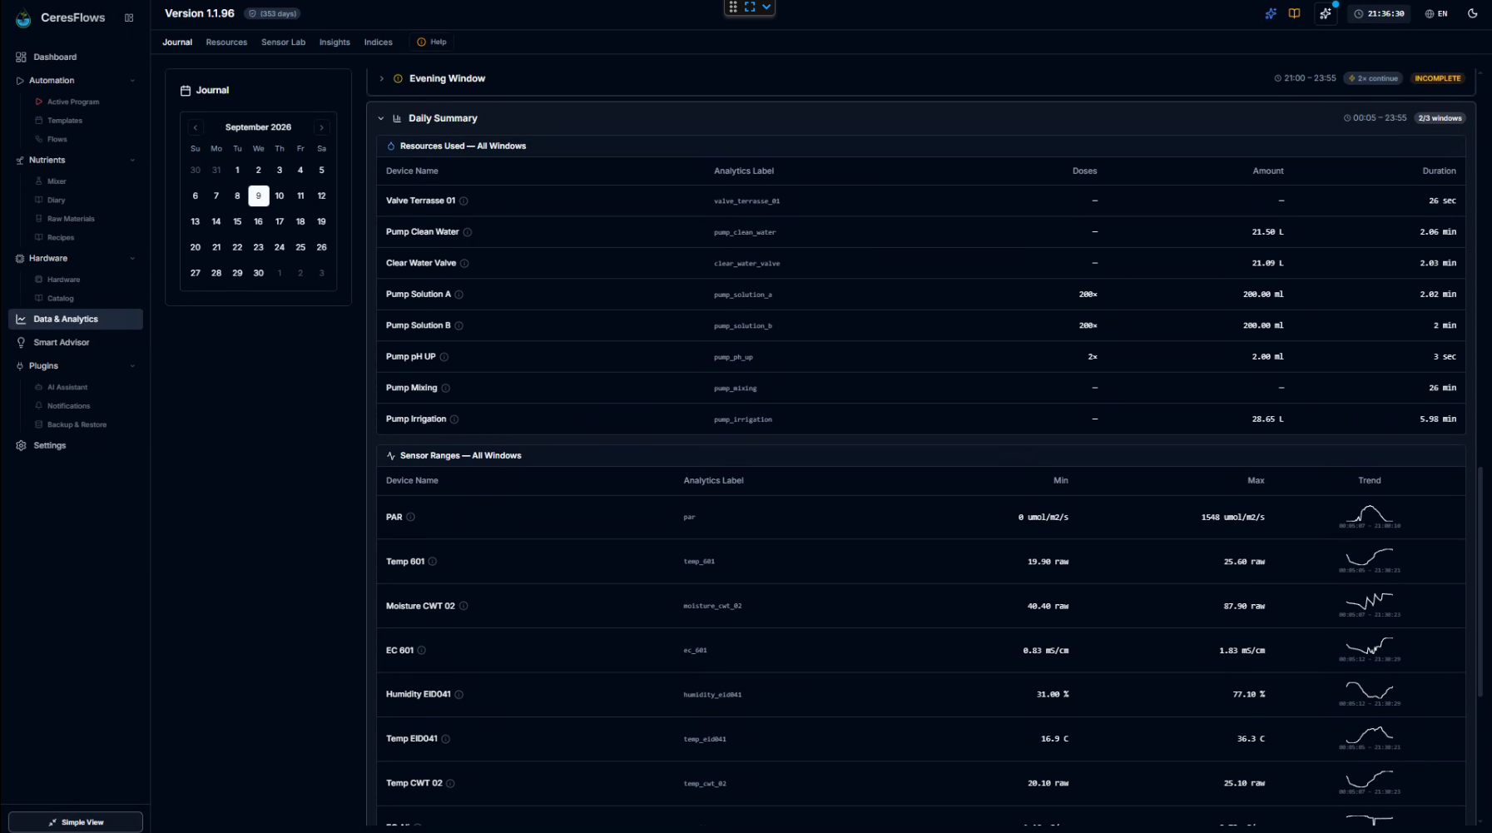This screenshot has height=833, width=1492.
Task: Switch to the Sensor Lab tab
Action: [x=283, y=42]
